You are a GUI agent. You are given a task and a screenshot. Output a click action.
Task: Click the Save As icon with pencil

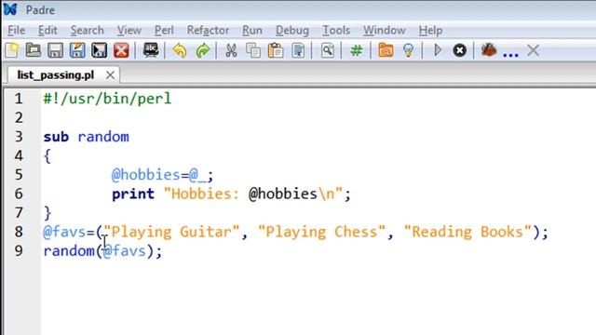[x=77, y=50]
